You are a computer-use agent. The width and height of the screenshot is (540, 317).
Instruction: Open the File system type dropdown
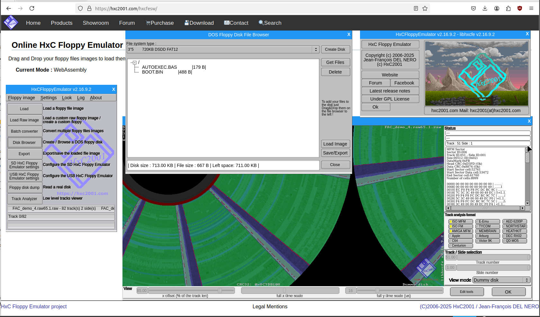(223, 49)
